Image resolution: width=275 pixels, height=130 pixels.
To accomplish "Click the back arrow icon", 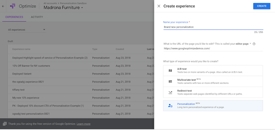I will (x=3, y=6).
